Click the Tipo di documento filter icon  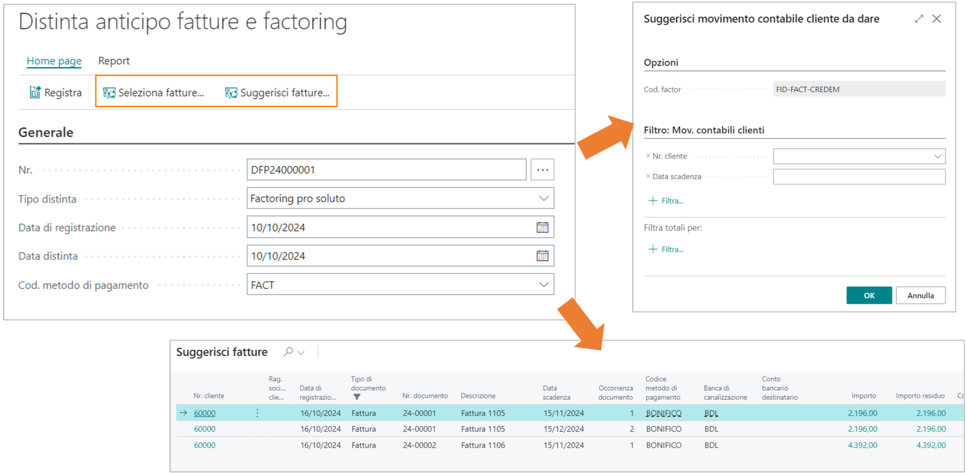click(x=357, y=397)
